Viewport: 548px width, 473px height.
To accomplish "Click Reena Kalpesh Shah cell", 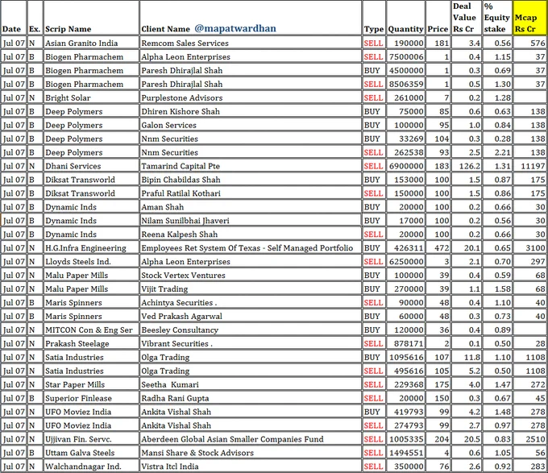I will (251, 234).
